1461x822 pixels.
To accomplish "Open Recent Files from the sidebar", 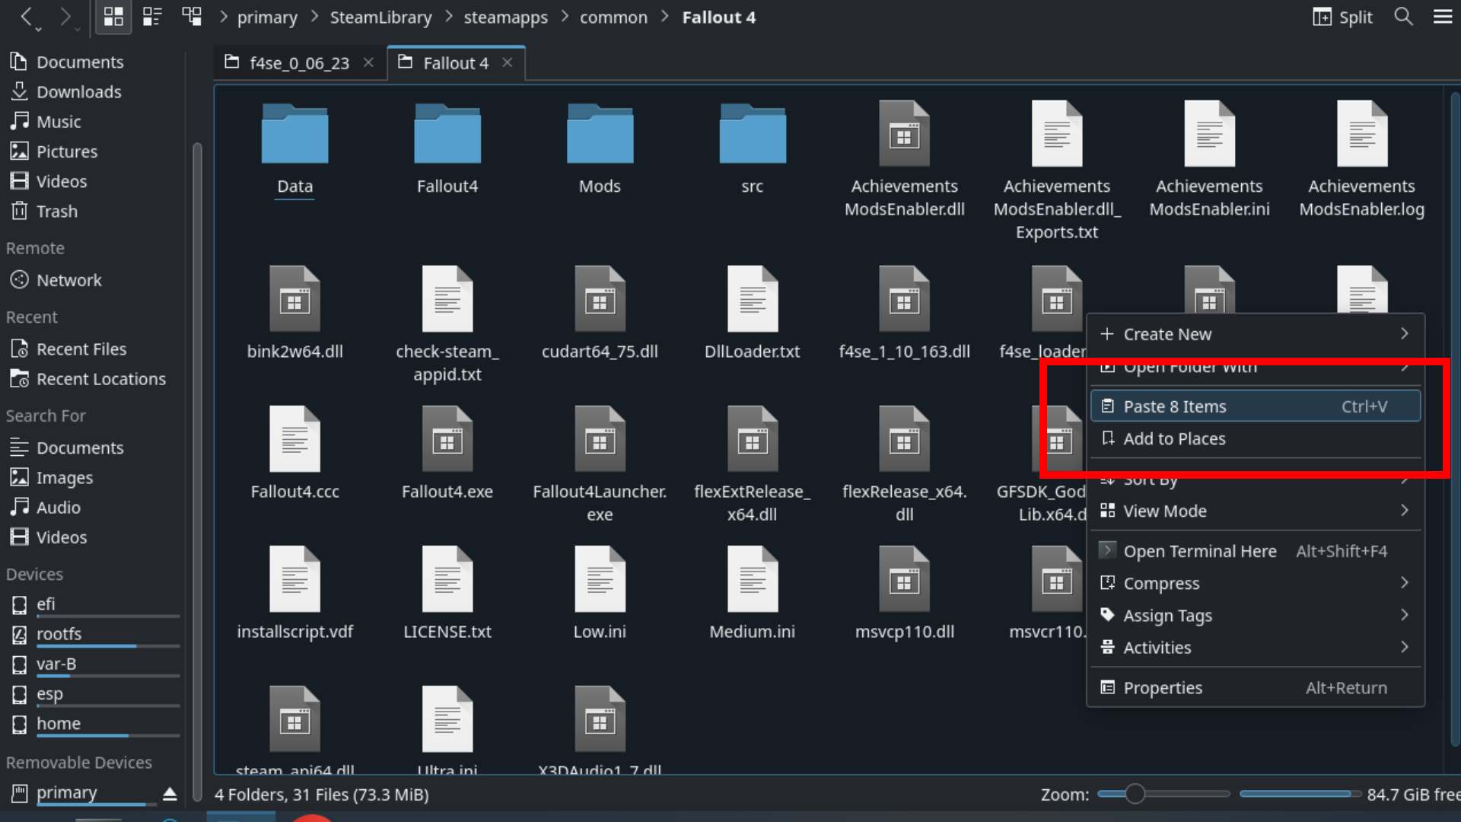I will 81,349.
